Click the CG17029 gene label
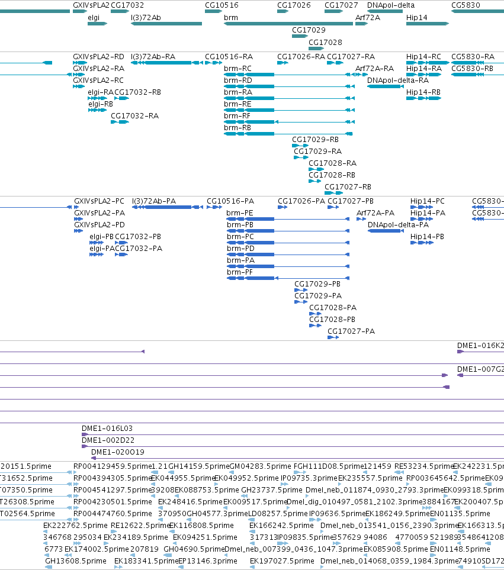Image resolution: width=504 pixels, height=570 pixels. pos(309,30)
